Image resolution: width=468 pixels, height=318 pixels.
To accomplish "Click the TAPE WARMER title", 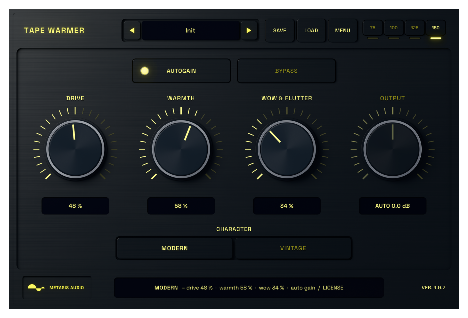I will (x=54, y=30).
